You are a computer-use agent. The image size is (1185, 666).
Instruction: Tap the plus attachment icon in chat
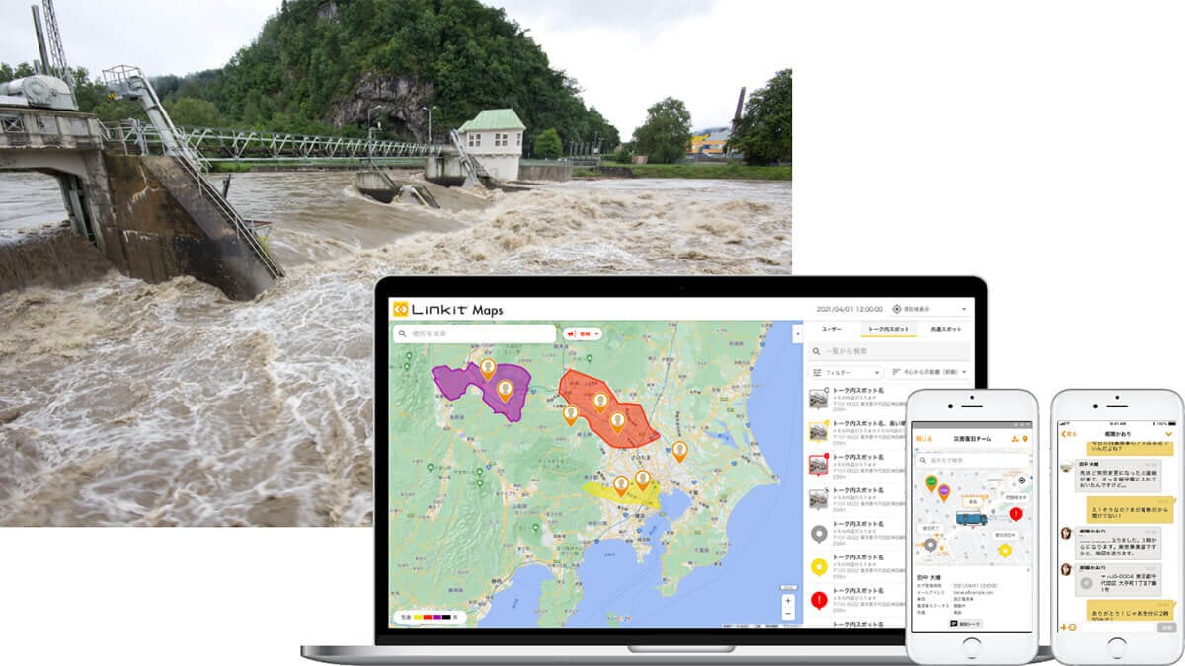pos(1063,627)
